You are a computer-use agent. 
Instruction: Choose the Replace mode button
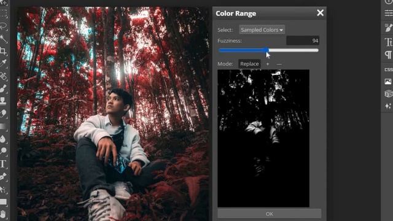[x=249, y=64]
